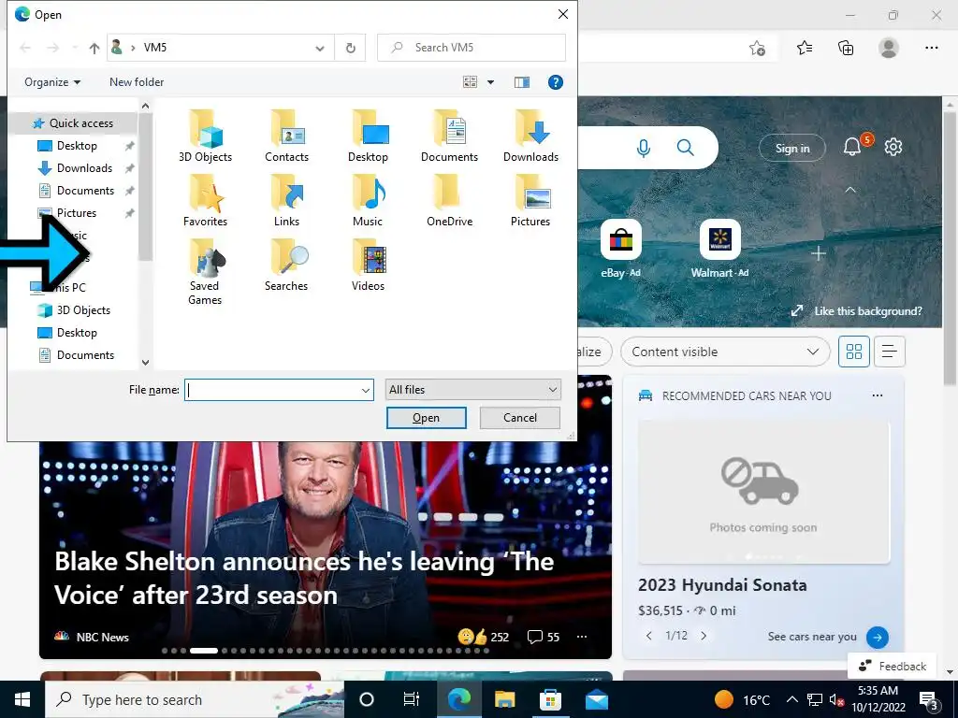Select the Favorites folder

click(205, 200)
